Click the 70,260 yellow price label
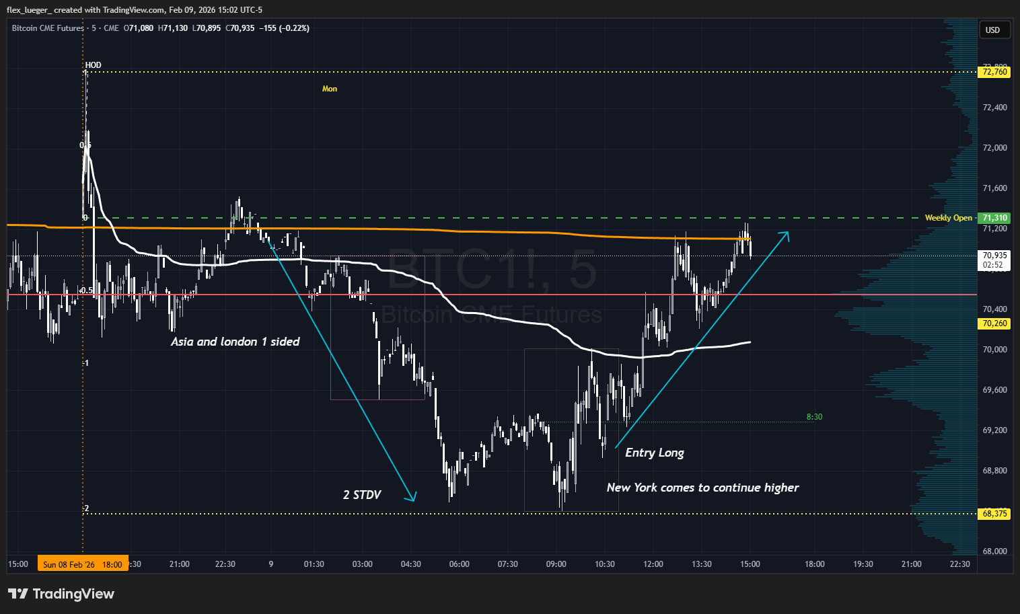1020x614 pixels. 994,323
